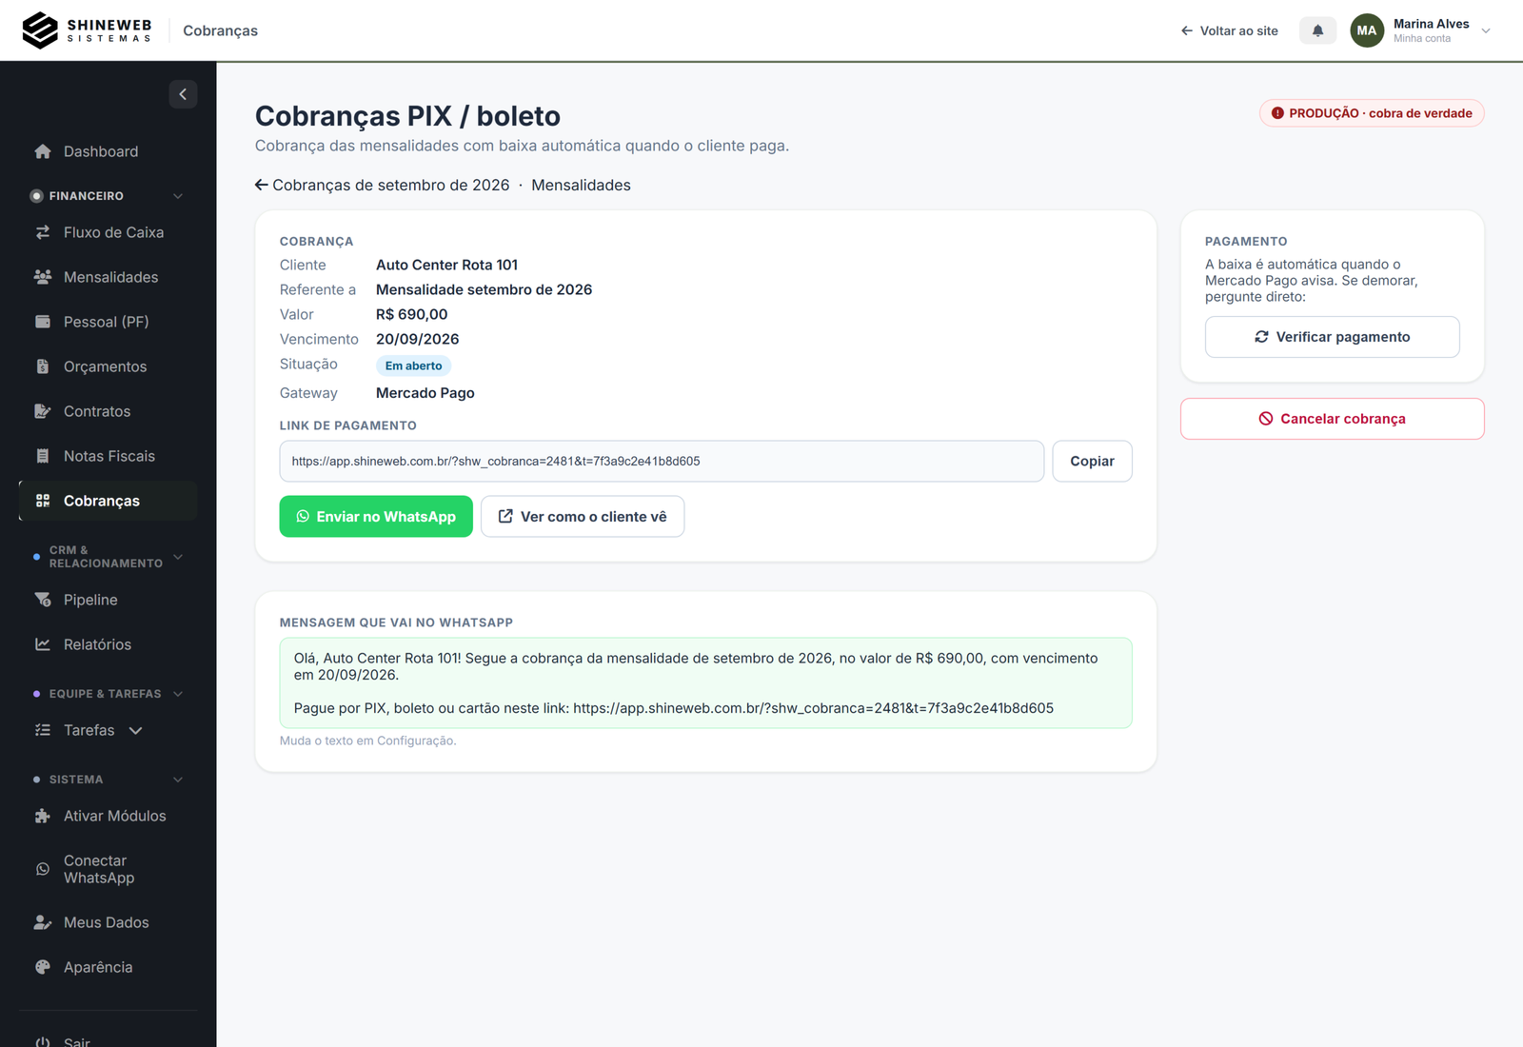Screen dimensions: 1523x1047
Task: Click the Conectar WhatsApp icon
Action: (x=43, y=869)
